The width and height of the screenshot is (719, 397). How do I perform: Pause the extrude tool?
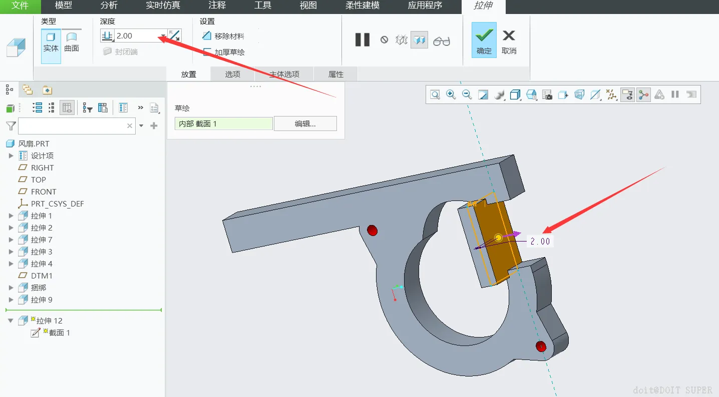[x=363, y=39]
